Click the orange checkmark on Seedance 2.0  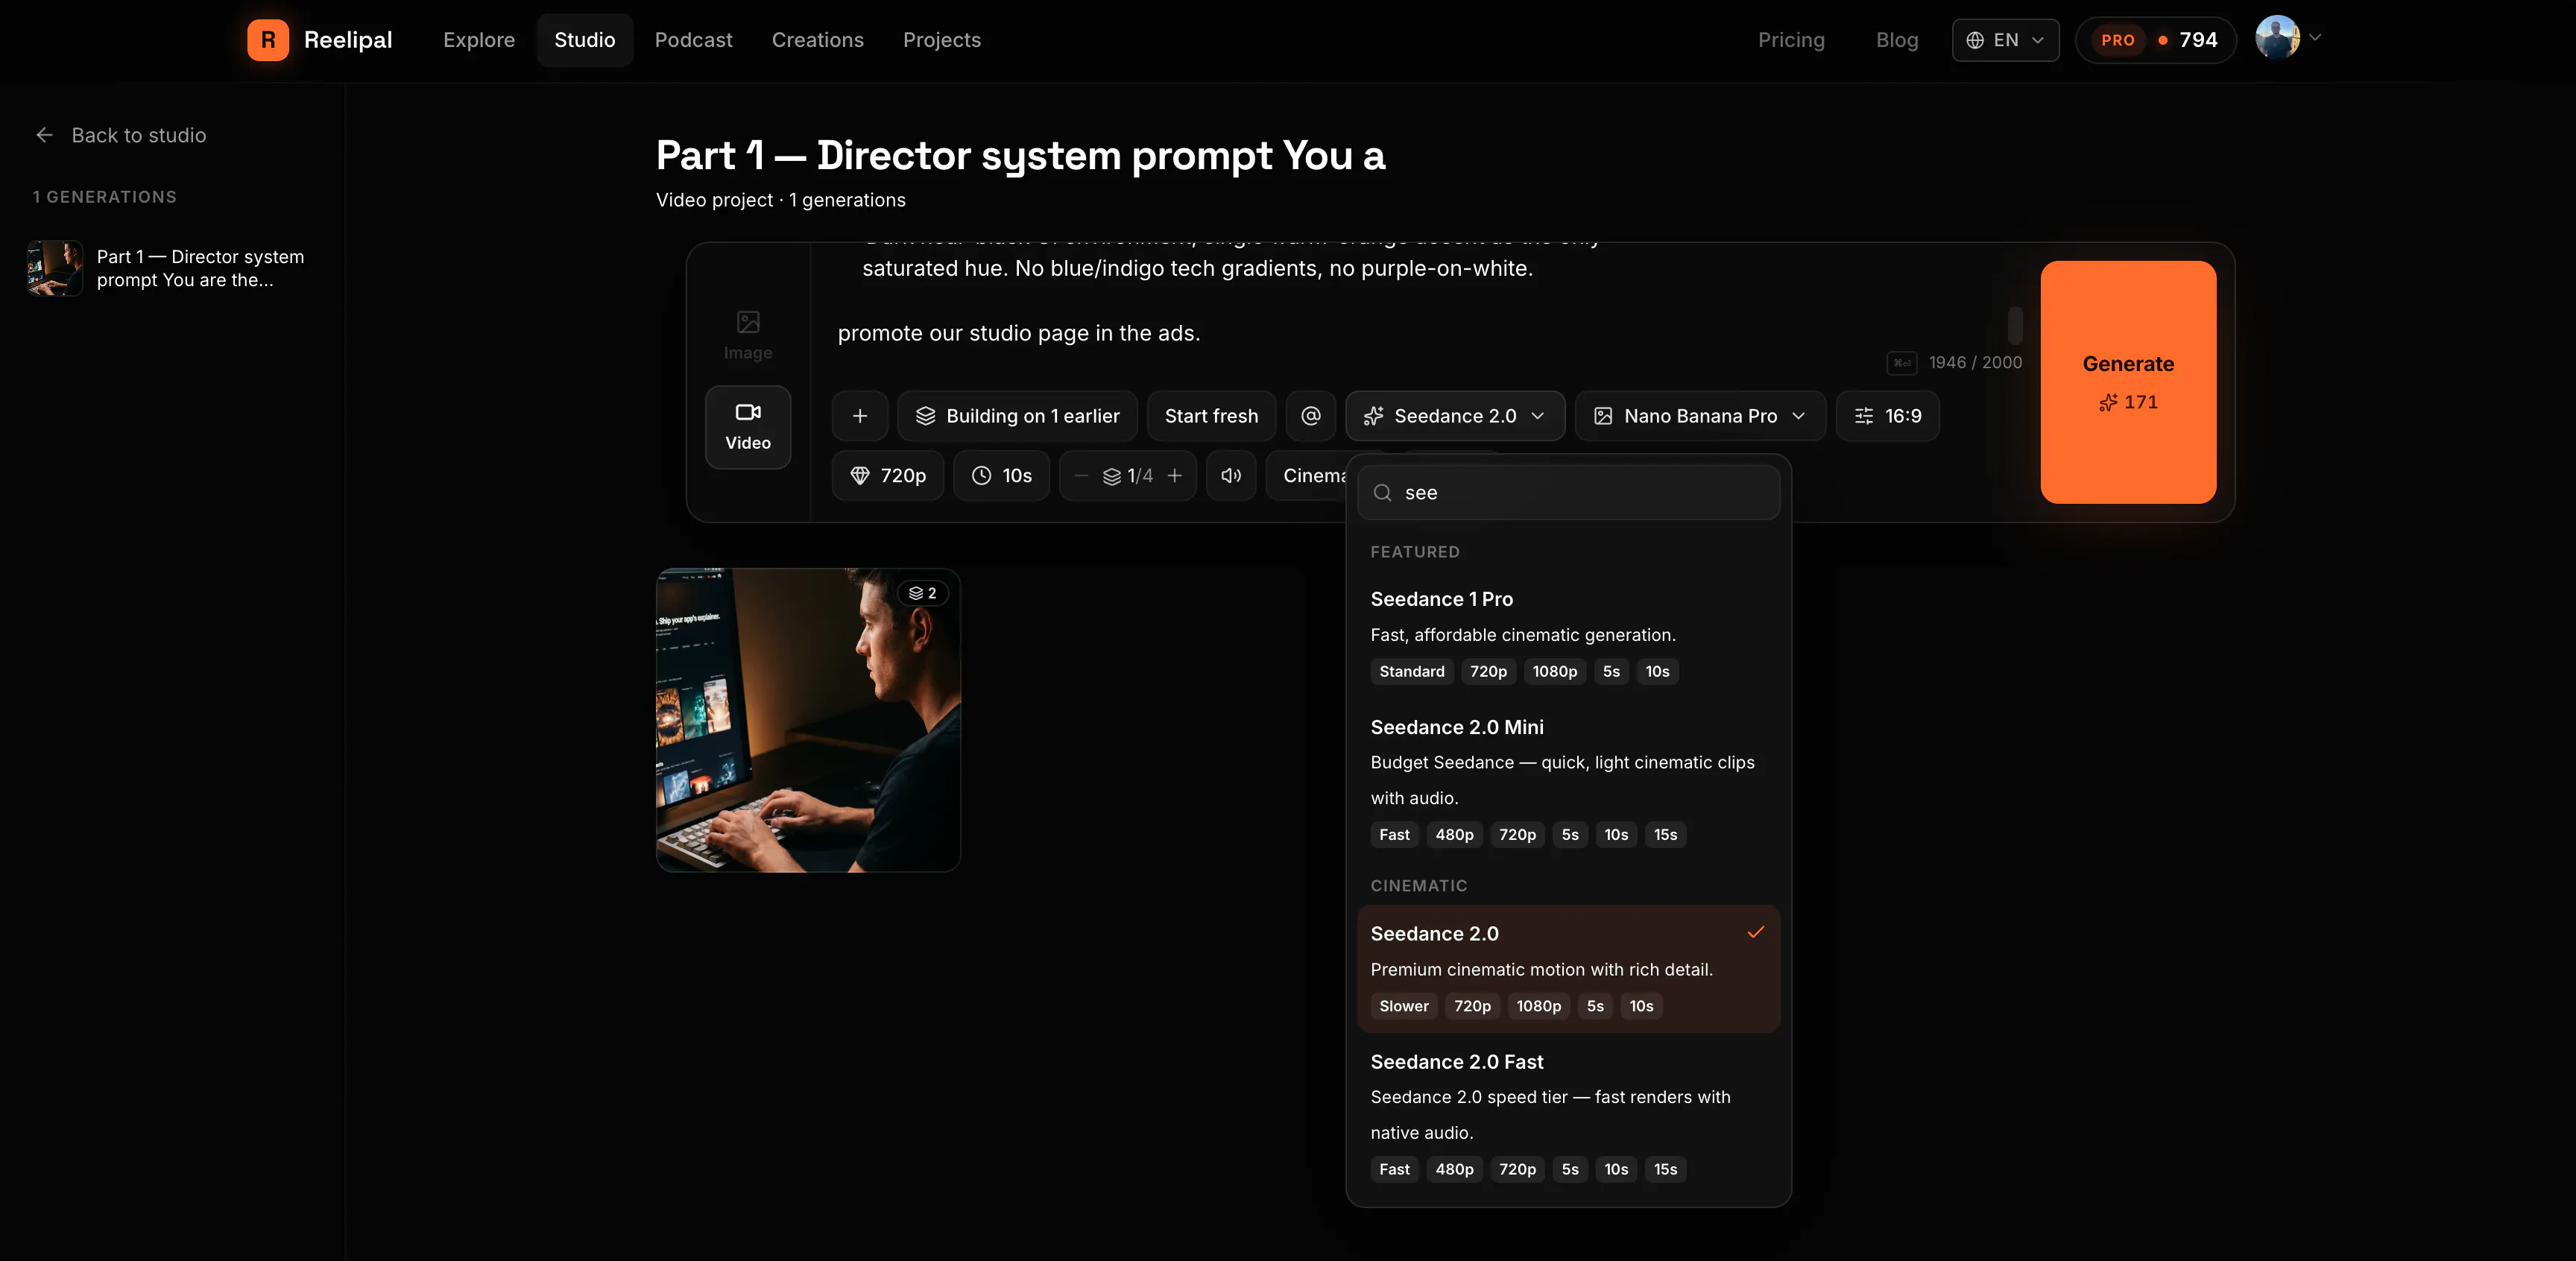click(x=1755, y=932)
